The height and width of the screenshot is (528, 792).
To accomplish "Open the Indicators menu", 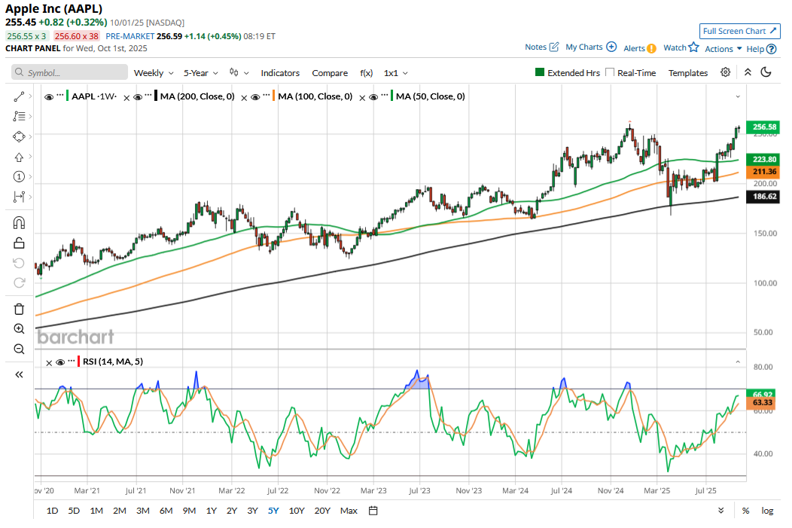I will click(x=280, y=73).
